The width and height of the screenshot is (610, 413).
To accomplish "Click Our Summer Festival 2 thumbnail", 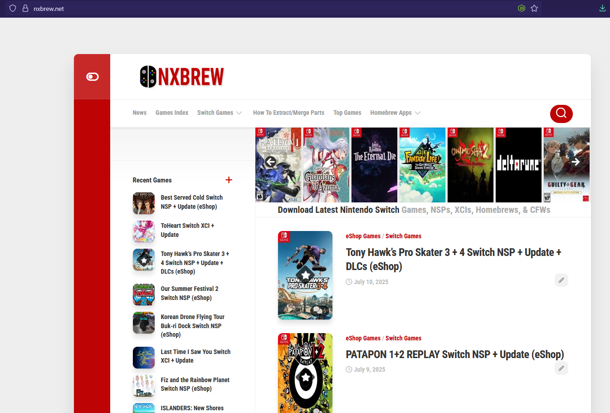I will pos(144,295).
